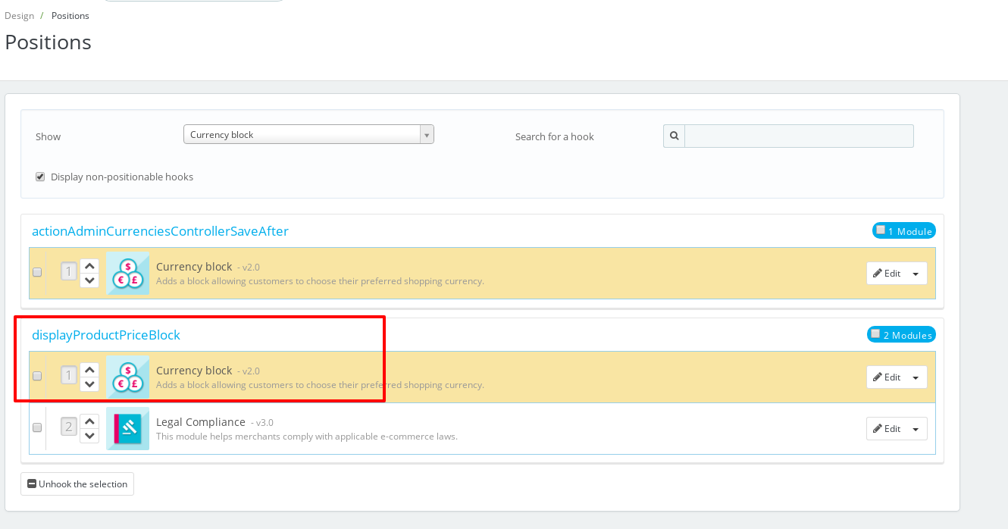1008x529 pixels.
Task: Click 'Display non-positionable hooks' label
Action: pos(122,177)
